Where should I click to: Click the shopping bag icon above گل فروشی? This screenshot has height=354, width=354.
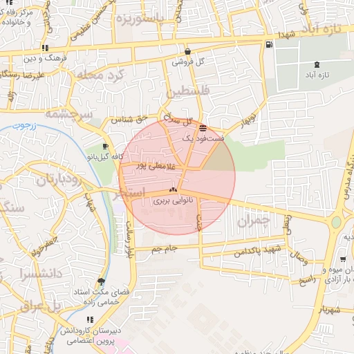click(x=188, y=52)
